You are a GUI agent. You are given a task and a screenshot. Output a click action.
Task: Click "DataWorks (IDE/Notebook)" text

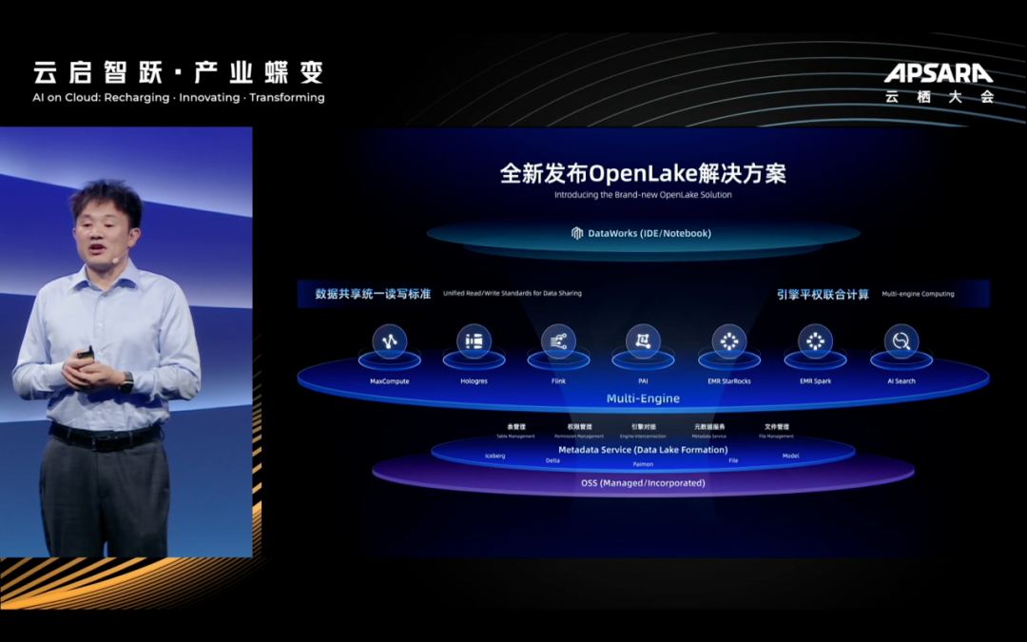click(x=649, y=233)
